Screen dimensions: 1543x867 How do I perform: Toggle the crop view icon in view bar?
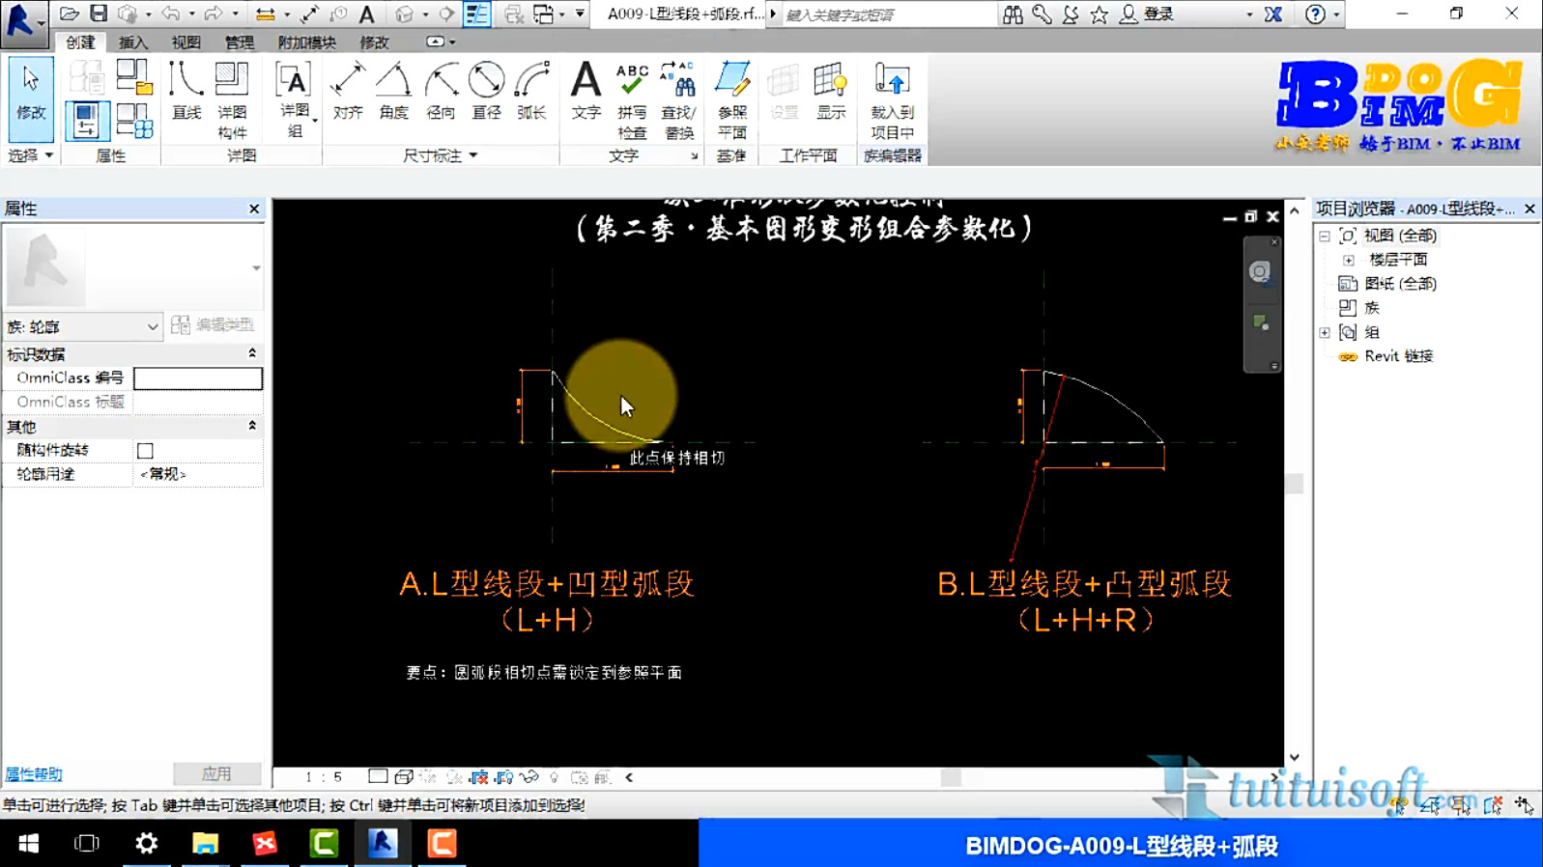click(479, 777)
